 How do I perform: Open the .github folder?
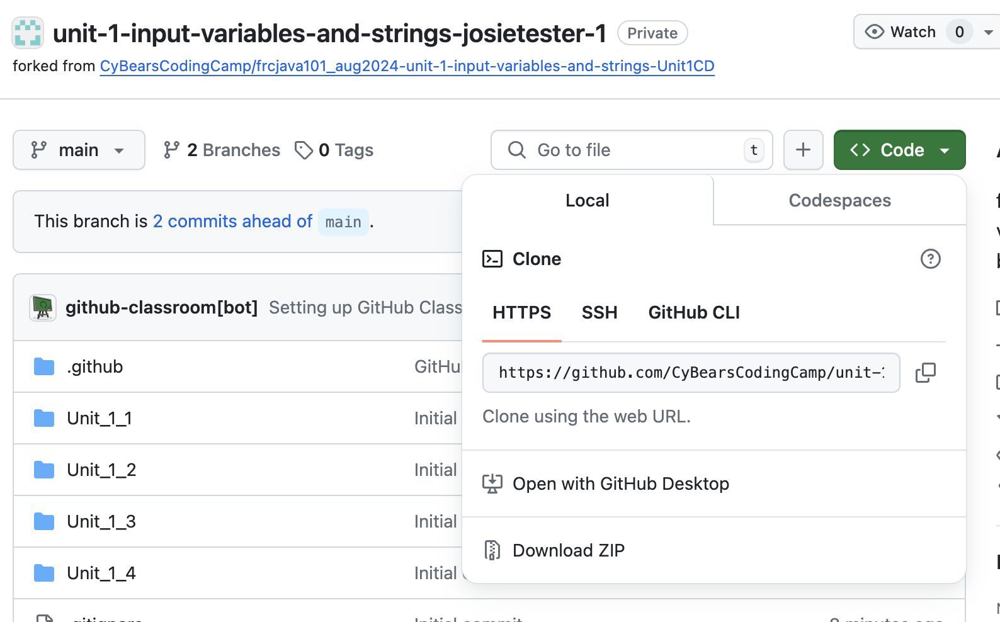click(94, 366)
